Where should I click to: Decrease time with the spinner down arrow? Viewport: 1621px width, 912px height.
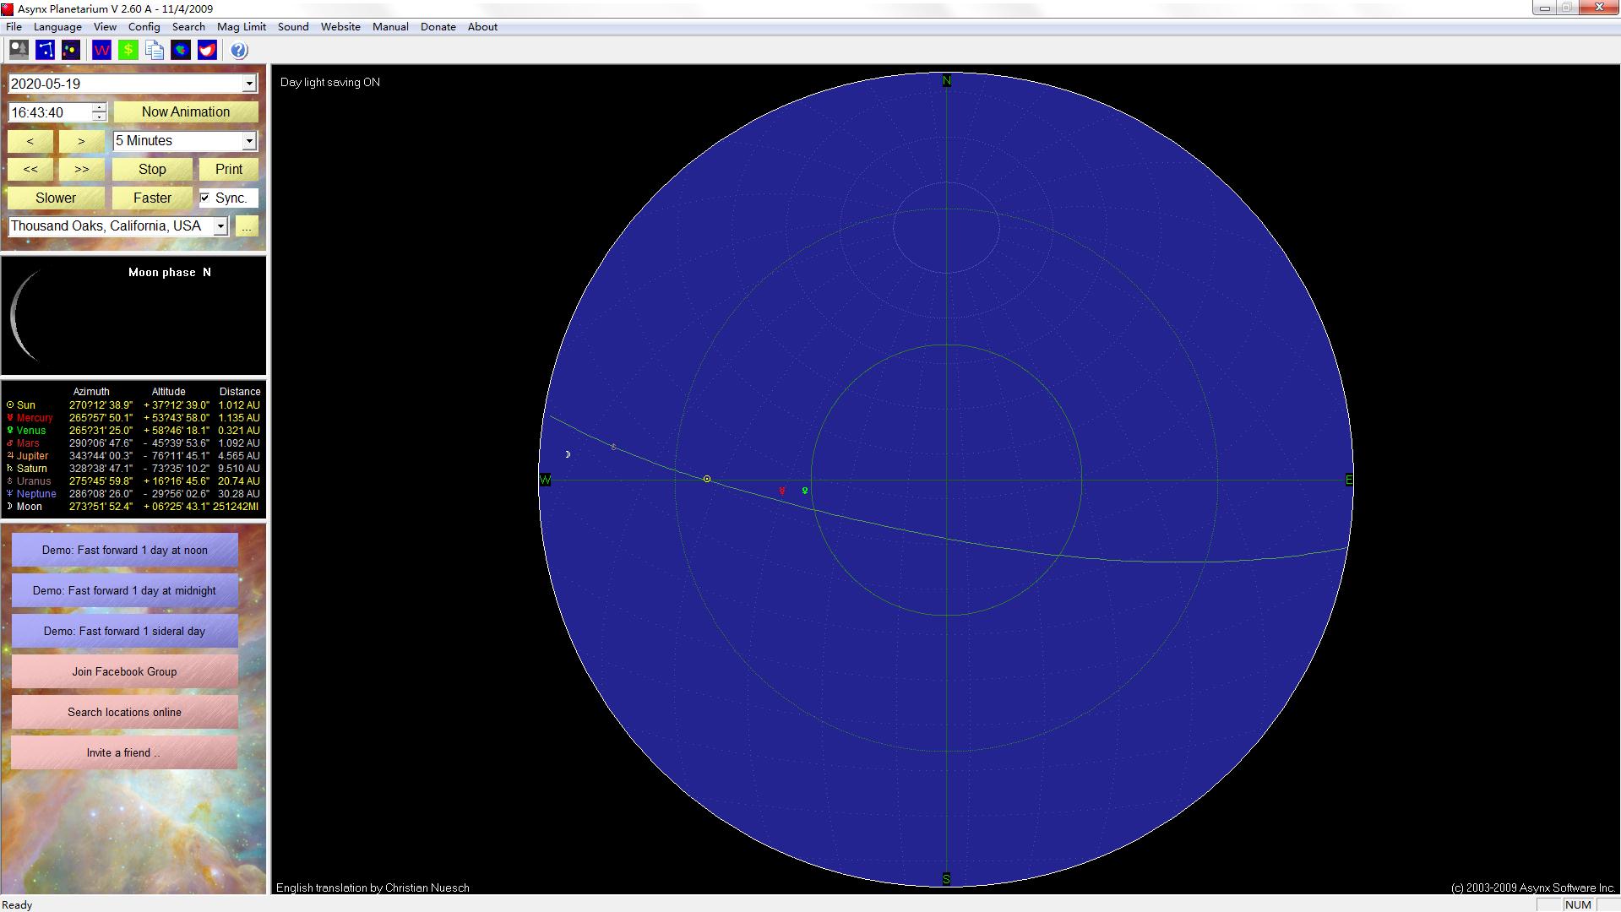[x=99, y=117]
